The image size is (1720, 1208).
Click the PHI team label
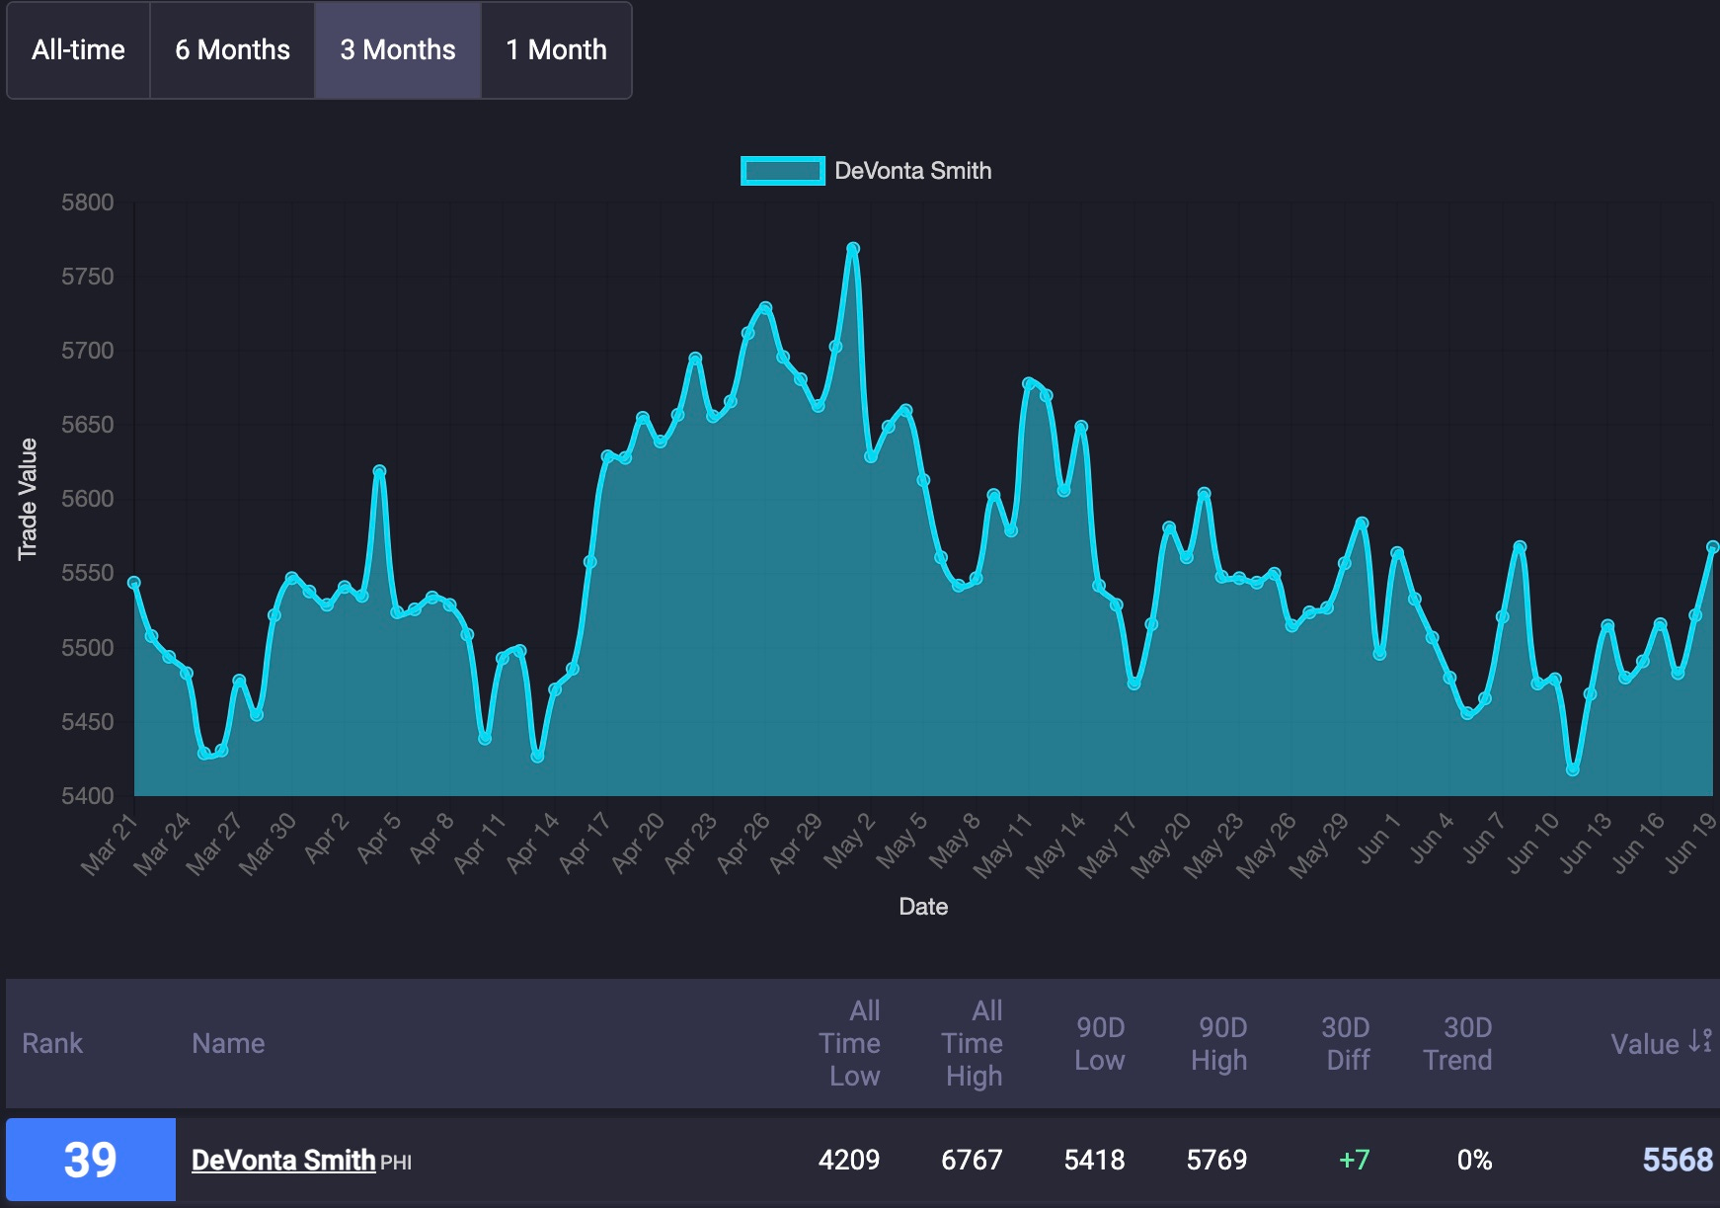(x=396, y=1163)
